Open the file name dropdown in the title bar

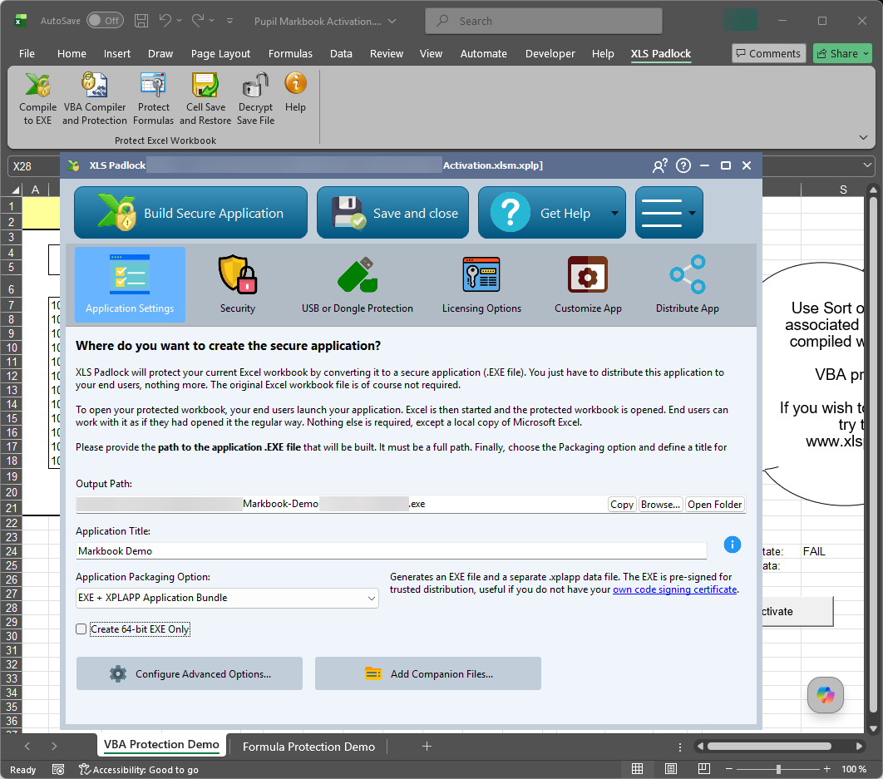(392, 22)
